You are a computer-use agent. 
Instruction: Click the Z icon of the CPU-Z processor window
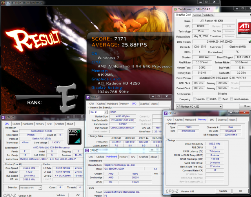pyautogui.click(x=3, y=117)
